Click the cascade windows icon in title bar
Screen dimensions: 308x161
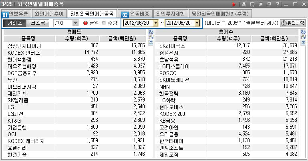(x=269, y=4)
